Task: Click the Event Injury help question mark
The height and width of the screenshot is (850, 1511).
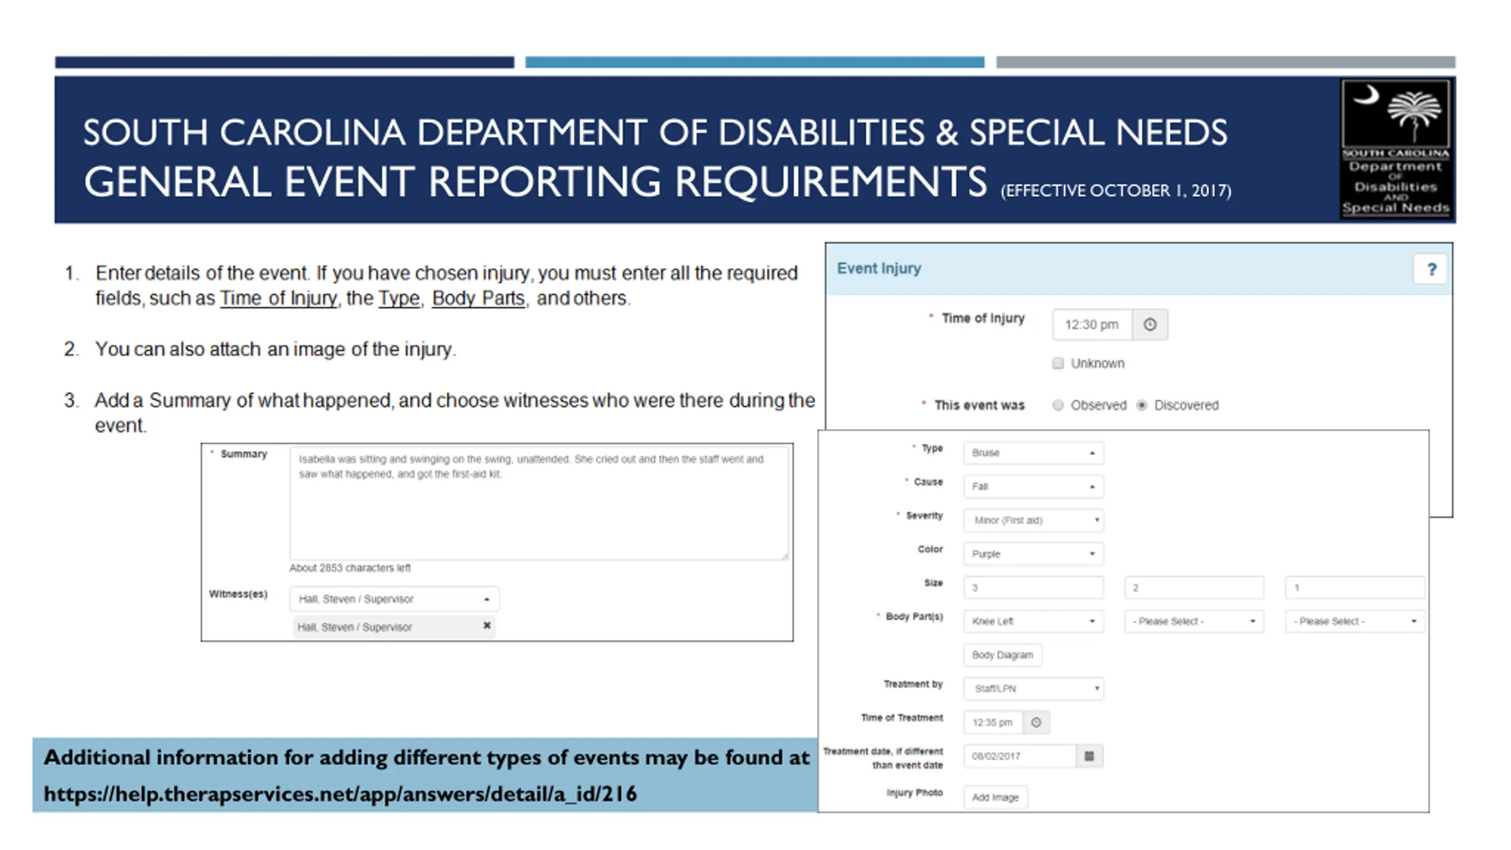Action: 1431,270
